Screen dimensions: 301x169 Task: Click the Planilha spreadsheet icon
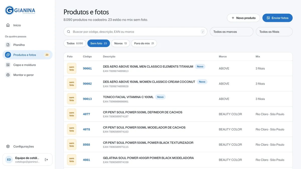[8, 45]
